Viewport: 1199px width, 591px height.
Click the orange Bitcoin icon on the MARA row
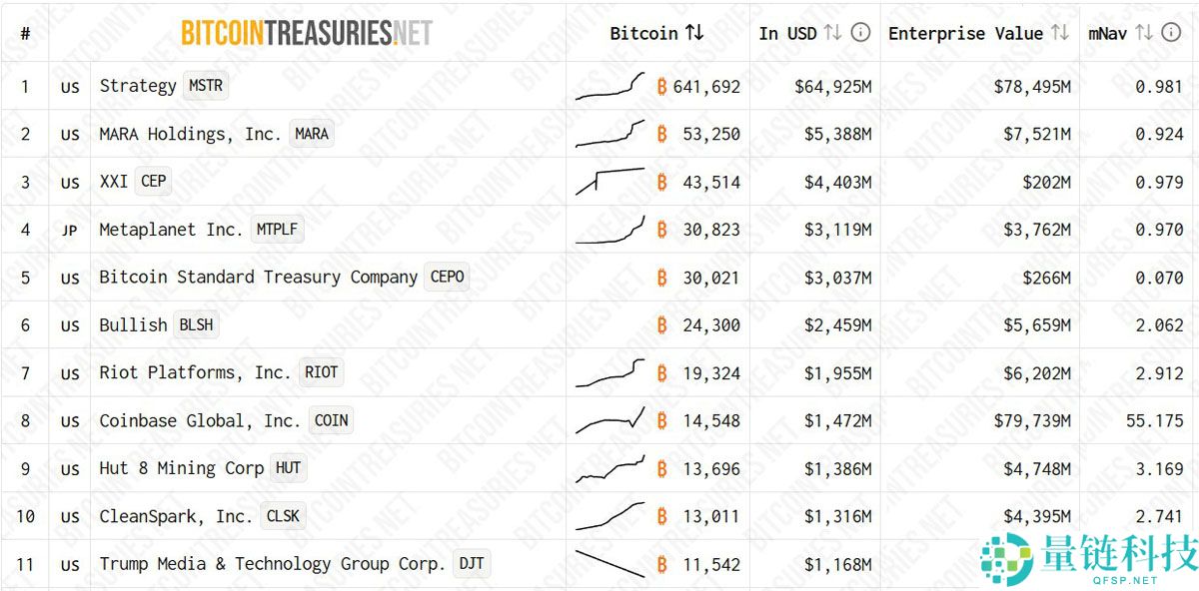pyautogui.click(x=660, y=134)
